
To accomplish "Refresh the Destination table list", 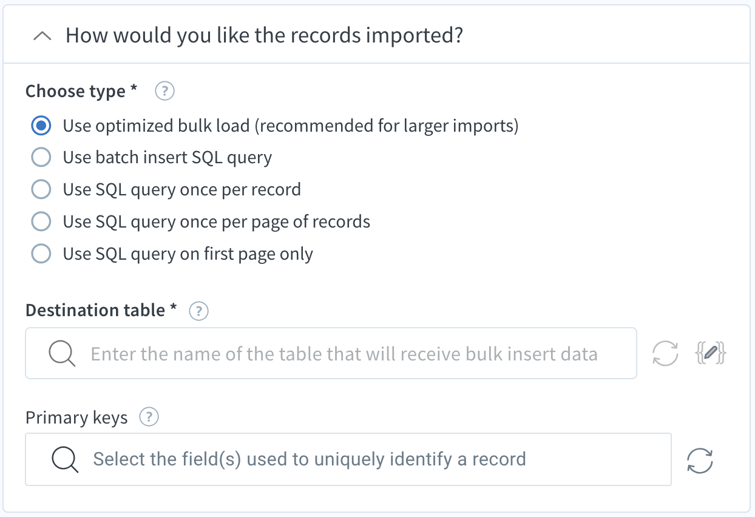I will click(x=665, y=354).
